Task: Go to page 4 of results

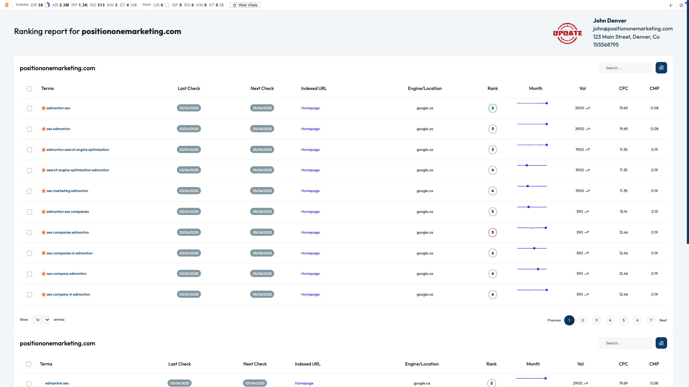Action: [610, 320]
